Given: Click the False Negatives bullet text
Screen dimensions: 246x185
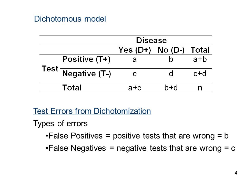Looking at the screenshot, I should coord(140,148).
